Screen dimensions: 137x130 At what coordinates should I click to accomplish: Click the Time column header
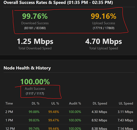point(9,103)
